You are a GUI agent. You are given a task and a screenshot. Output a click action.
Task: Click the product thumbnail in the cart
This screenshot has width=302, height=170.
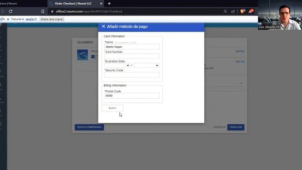tap(83, 55)
